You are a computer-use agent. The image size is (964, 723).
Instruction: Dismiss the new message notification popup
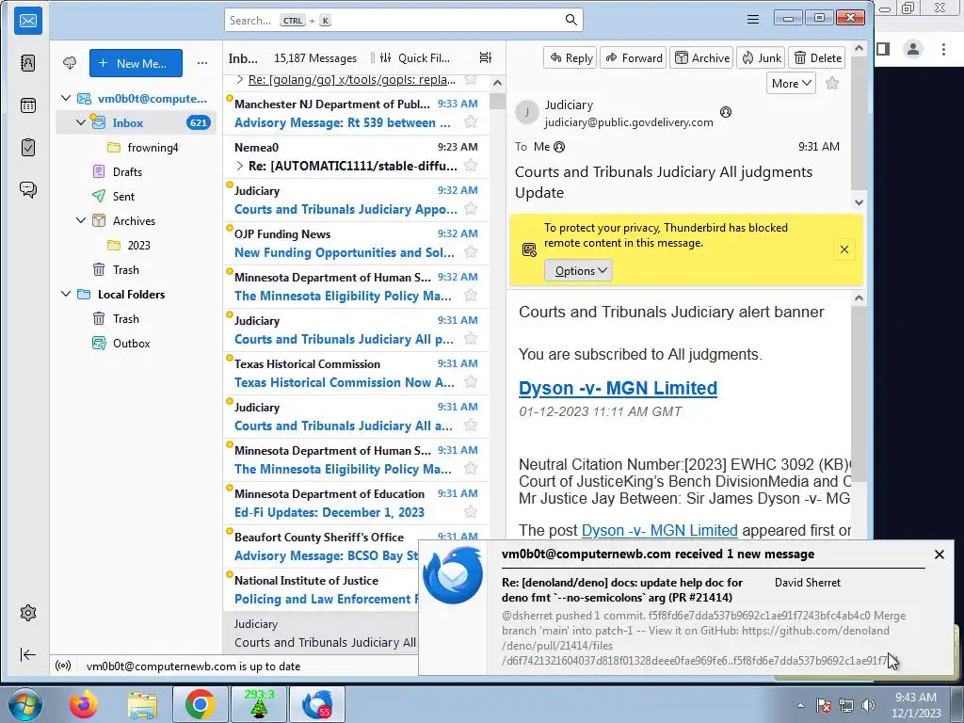(x=939, y=554)
